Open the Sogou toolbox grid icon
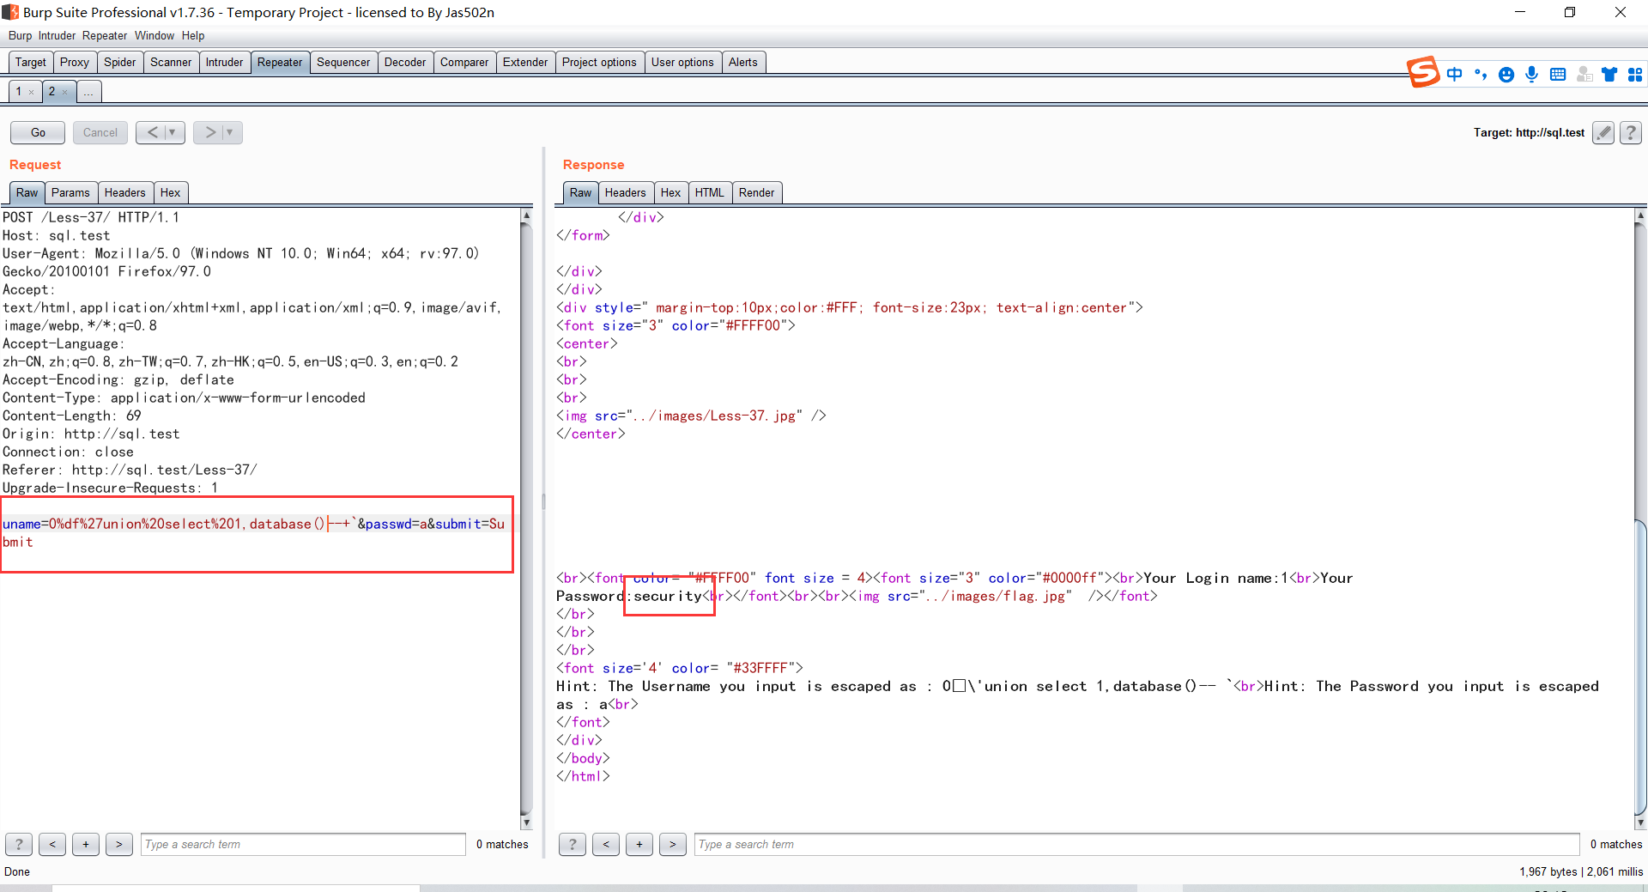1648x892 pixels. 1635,75
